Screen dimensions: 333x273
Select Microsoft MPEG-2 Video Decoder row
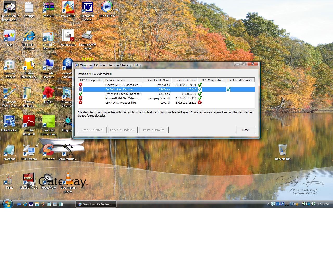[x=123, y=98]
